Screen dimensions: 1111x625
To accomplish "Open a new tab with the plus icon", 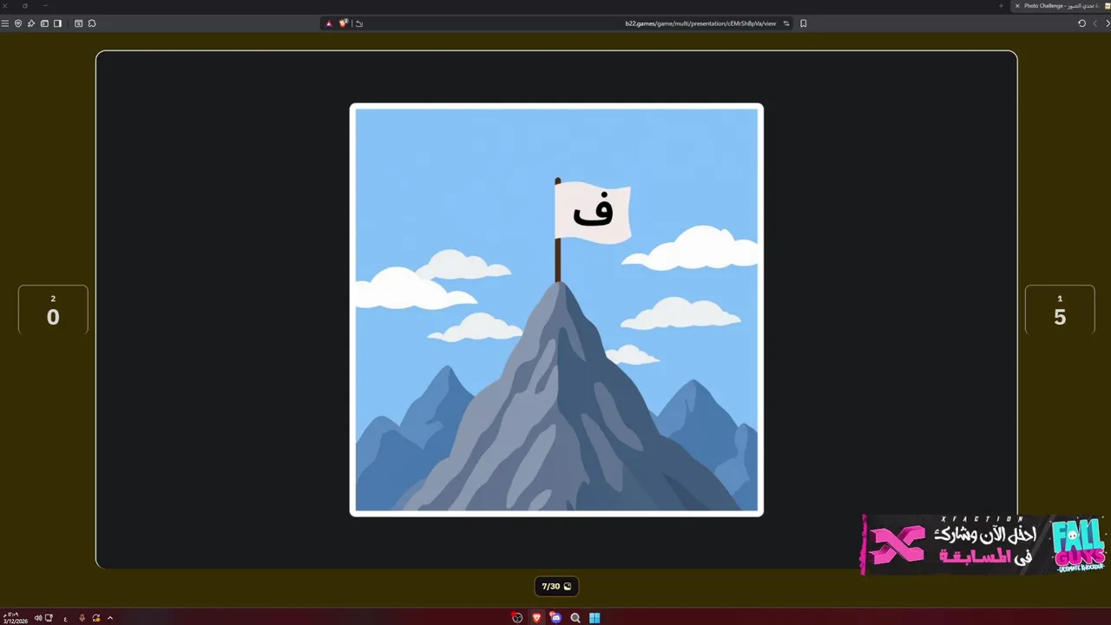I will click(1001, 6).
